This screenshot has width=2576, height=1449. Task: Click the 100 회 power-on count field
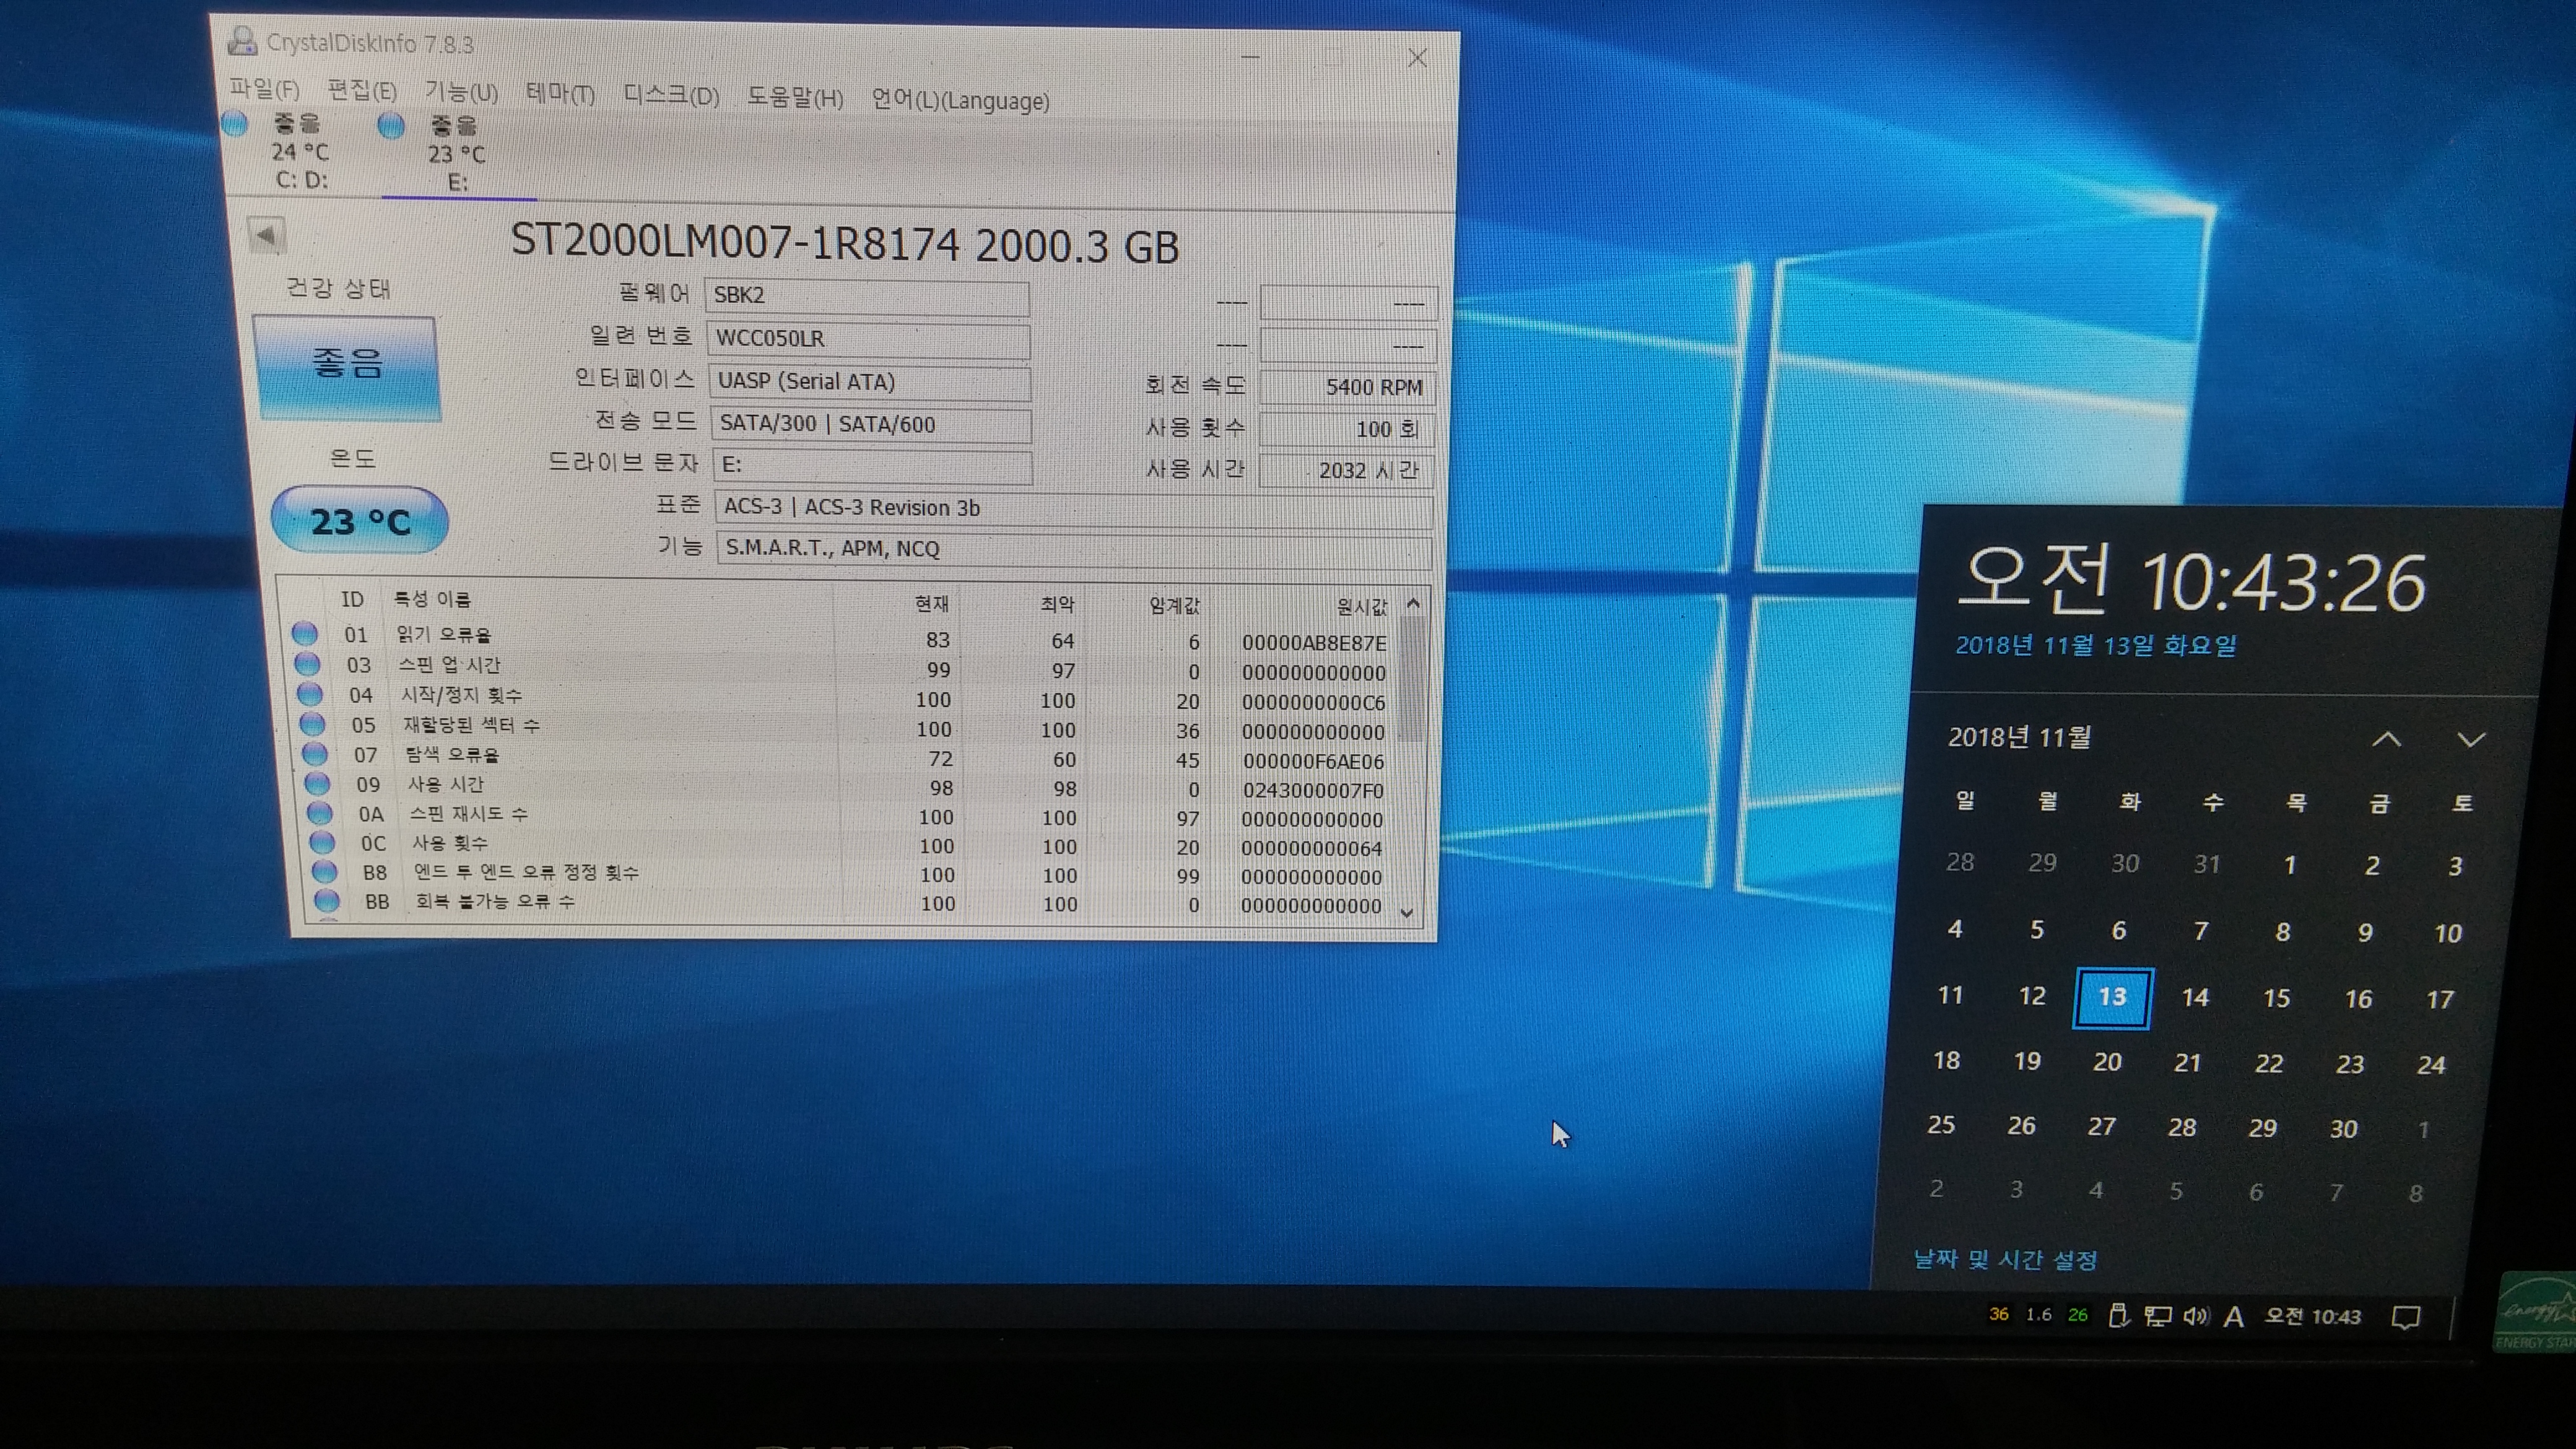[1347, 430]
